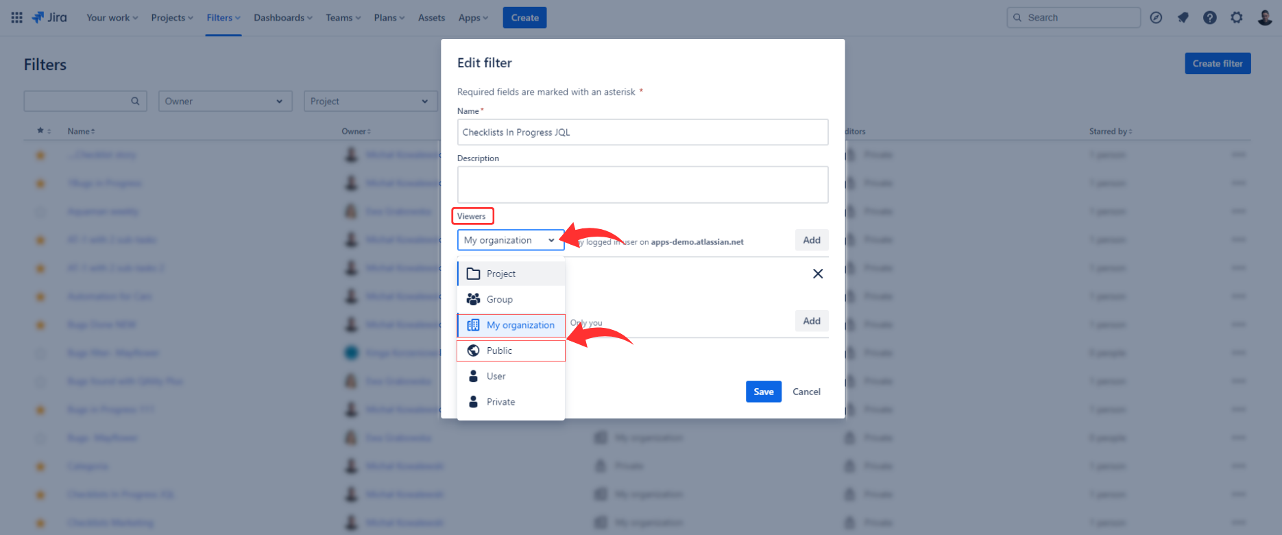Click Add beside the Viewers dropdown
The width and height of the screenshot is (1282, 535).
coord(812,240)
